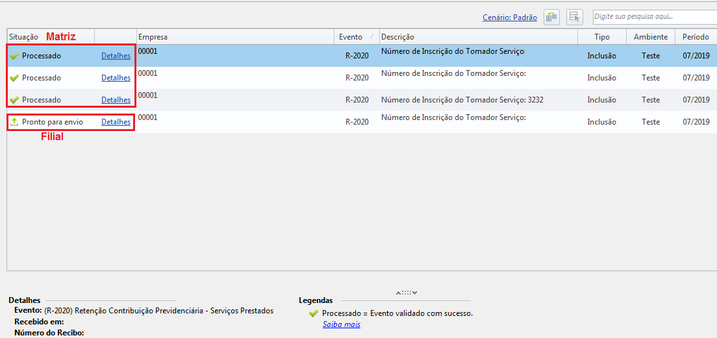
Task: Click the green checkmark of the second Processado row
Action: (14, 78)
